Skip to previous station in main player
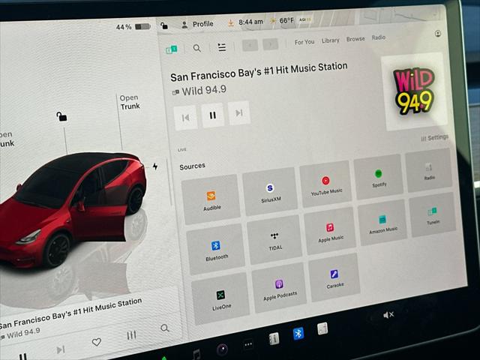 185,118
